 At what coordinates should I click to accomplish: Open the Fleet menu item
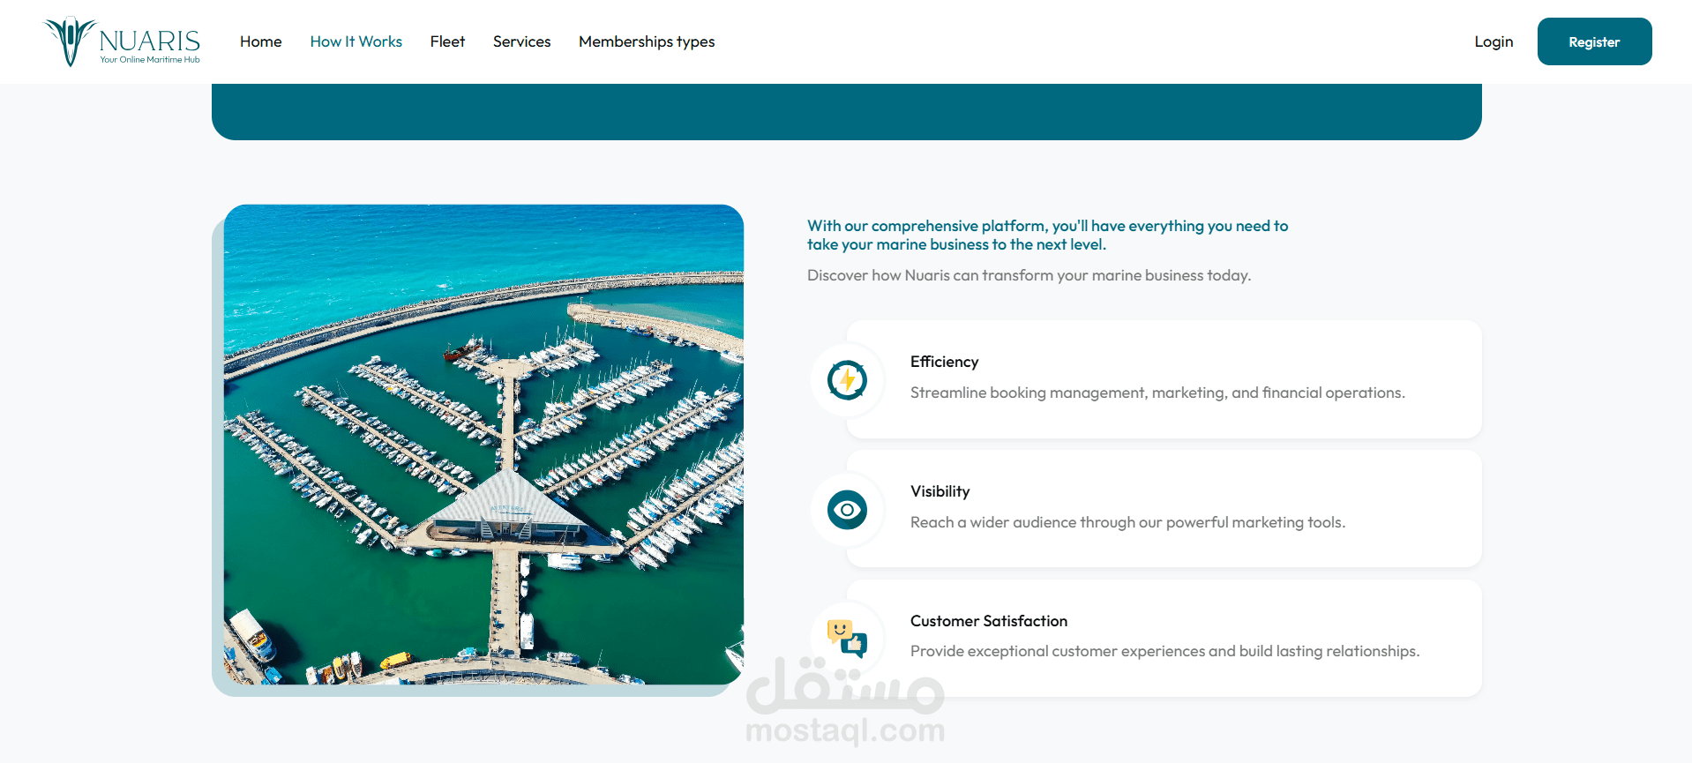[447, 41]
